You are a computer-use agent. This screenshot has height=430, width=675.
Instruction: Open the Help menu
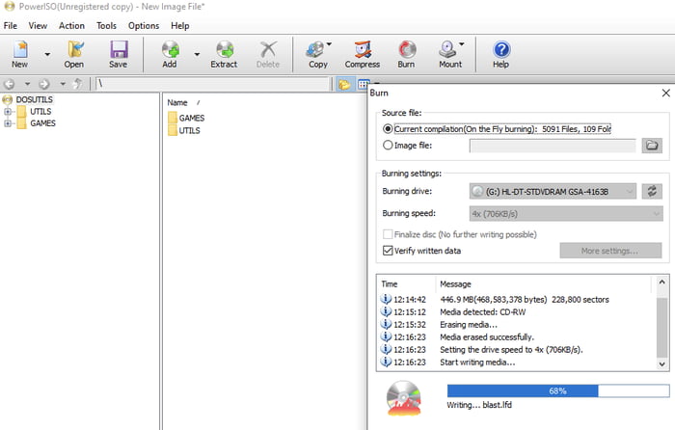point(180,26)
